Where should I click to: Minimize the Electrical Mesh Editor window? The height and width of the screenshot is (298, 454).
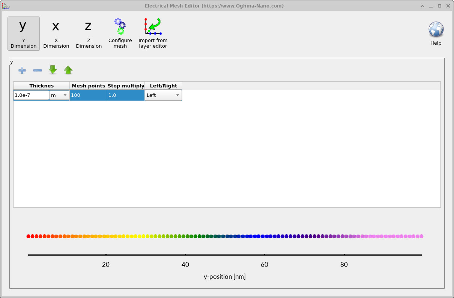click(431, 6)
